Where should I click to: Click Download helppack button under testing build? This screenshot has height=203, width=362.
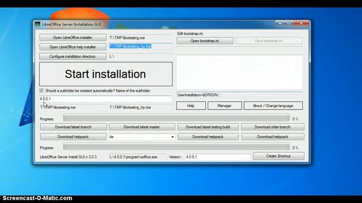[x=208, y=136]
